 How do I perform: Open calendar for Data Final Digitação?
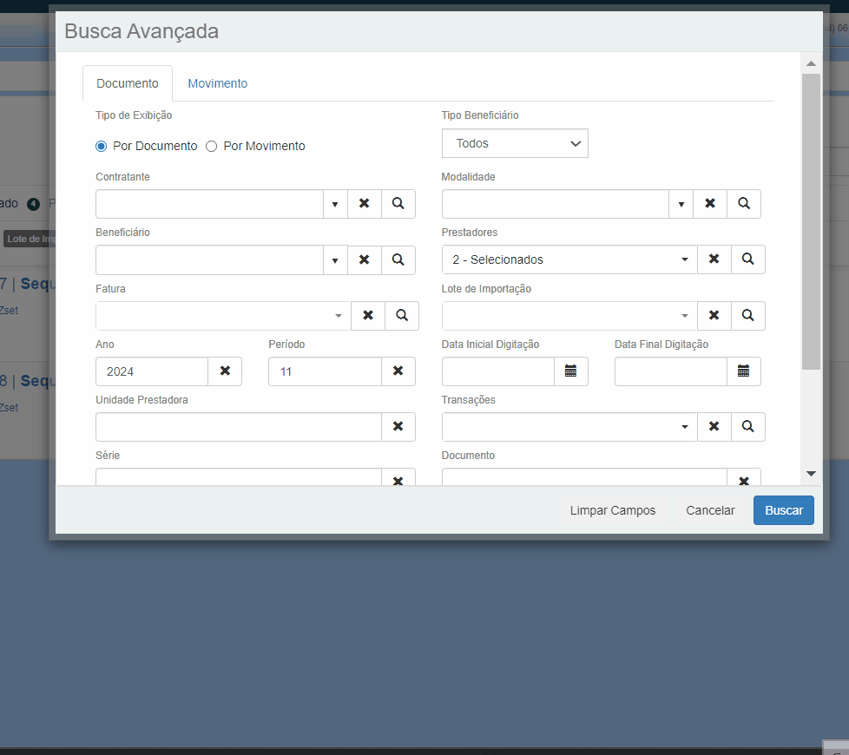pos(744,371)
